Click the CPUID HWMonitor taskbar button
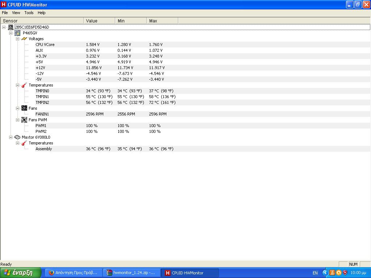Viewport: 371px width, 278px height. [190, 273]
